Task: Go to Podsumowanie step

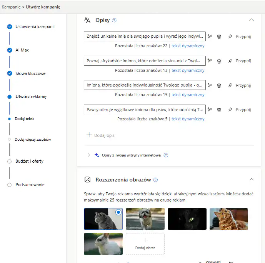Action: point(30,185)
